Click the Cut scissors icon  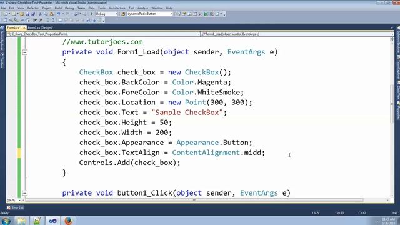click(x=40, y=14)
